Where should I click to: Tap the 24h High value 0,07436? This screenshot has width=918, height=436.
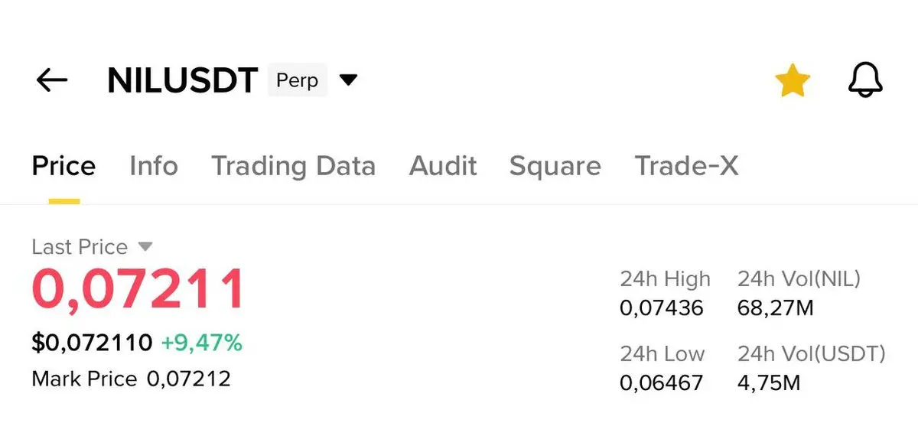(661, 308)
